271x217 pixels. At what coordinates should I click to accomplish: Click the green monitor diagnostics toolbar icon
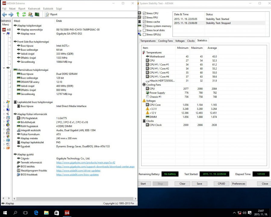pos(37,14)
